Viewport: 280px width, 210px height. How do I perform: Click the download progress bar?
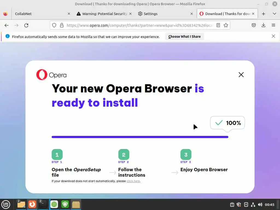click(x=140, y=137)
